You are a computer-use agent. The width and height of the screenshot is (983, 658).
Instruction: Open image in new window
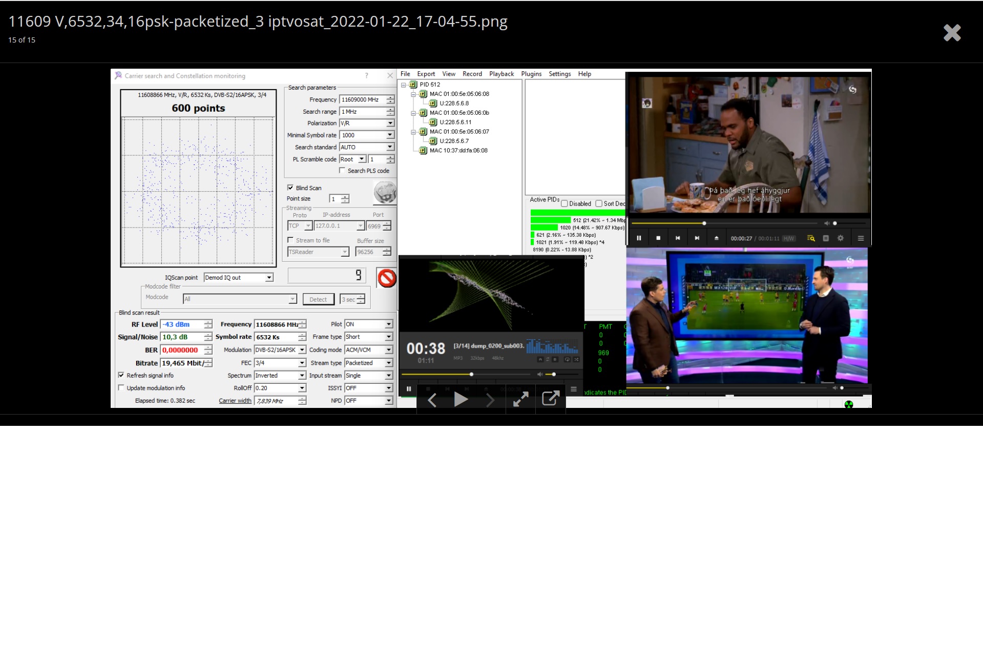[x=550, y=398]
